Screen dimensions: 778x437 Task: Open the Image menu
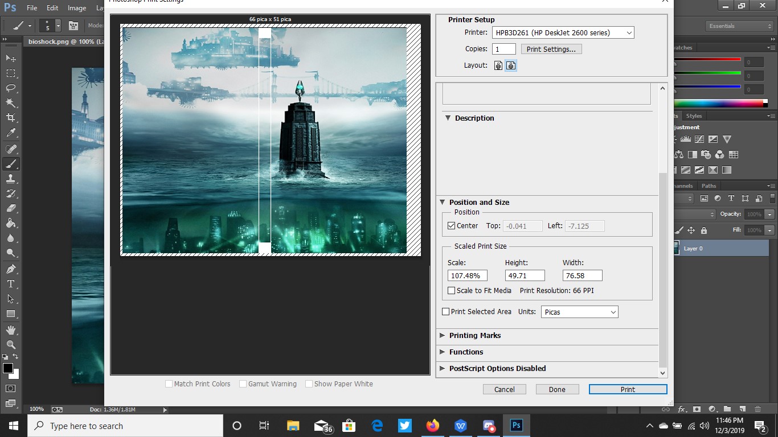coord(77,8)
